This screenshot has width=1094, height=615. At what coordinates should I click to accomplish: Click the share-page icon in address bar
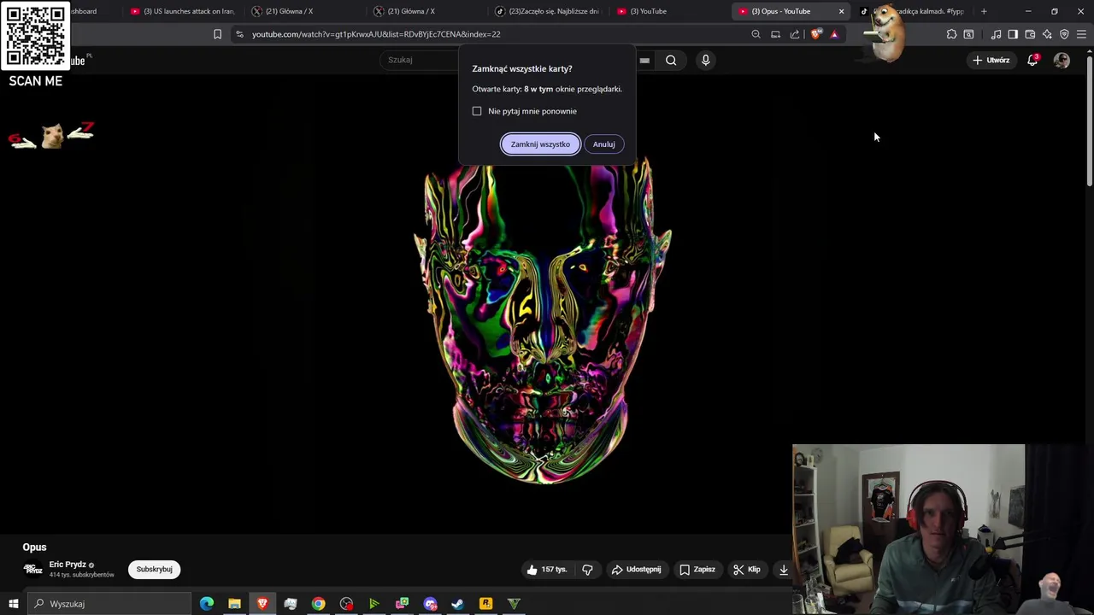795,34
